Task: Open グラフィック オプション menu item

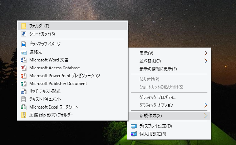Action: pos(169,105)
